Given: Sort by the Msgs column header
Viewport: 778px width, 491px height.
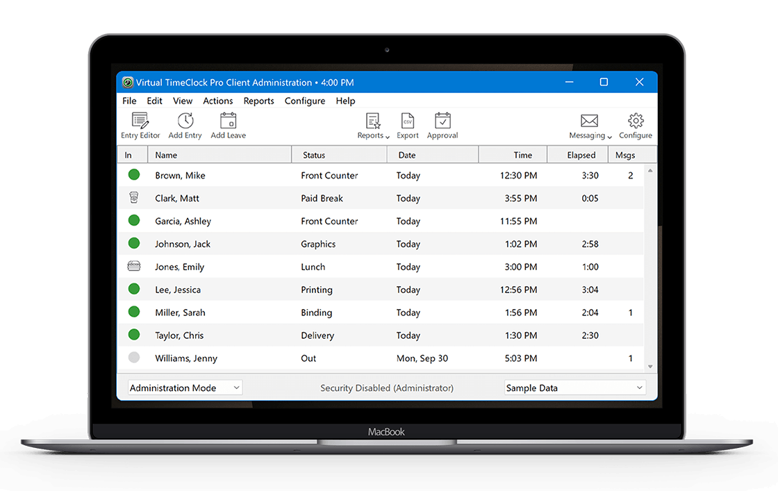Looking at the screenshot, I should [633, 155].
